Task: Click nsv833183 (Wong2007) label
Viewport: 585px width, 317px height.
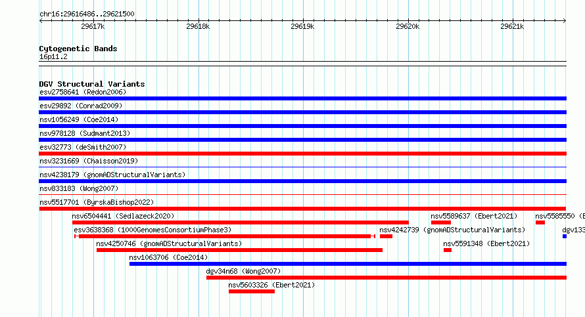Action: point(79,188)
